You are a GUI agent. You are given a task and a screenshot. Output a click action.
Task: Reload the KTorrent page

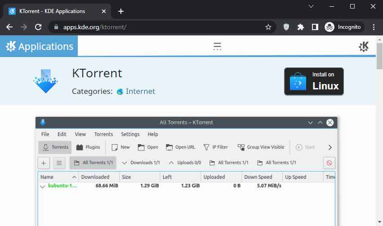point(38,27)
